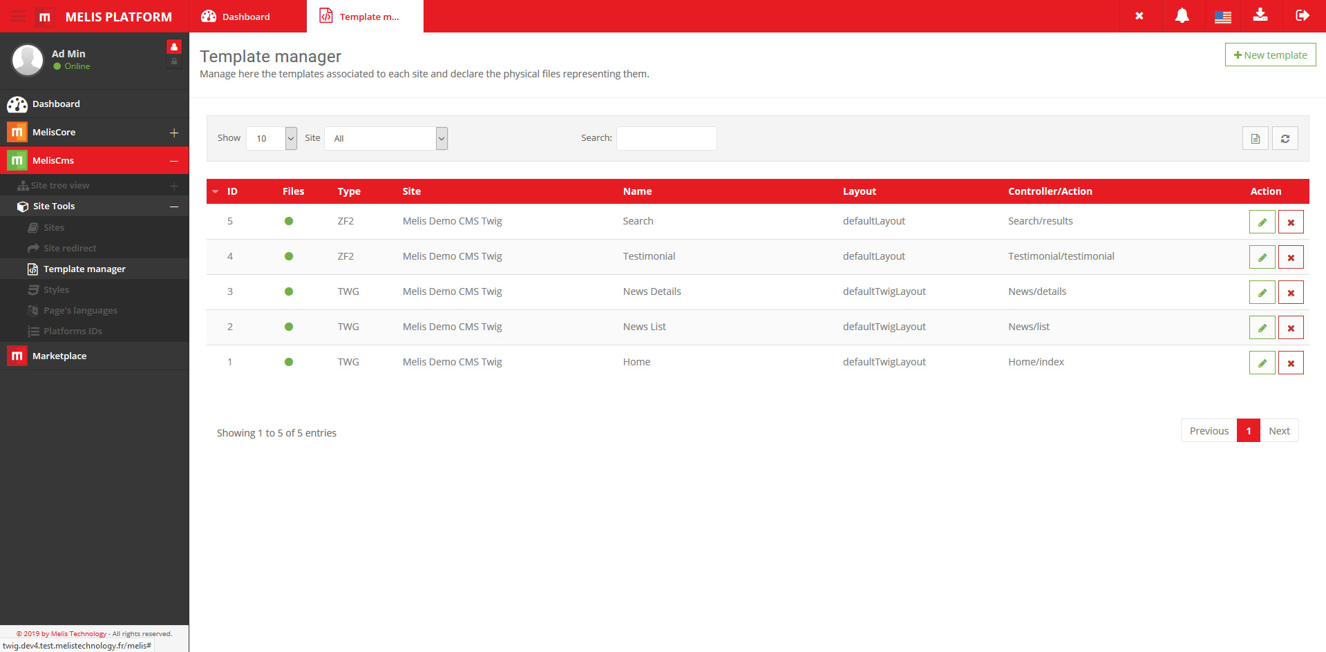Click the Search input field

(666, 139)
